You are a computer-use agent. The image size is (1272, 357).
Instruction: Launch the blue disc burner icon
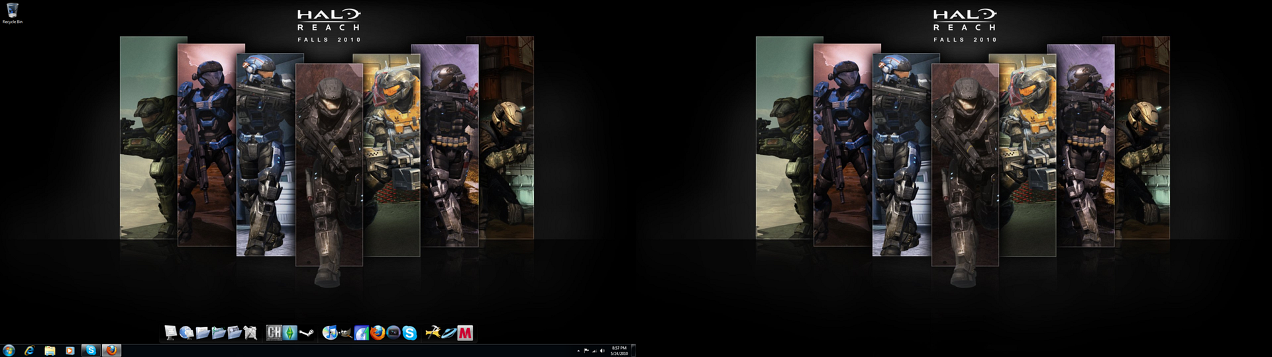coord(362,333)
